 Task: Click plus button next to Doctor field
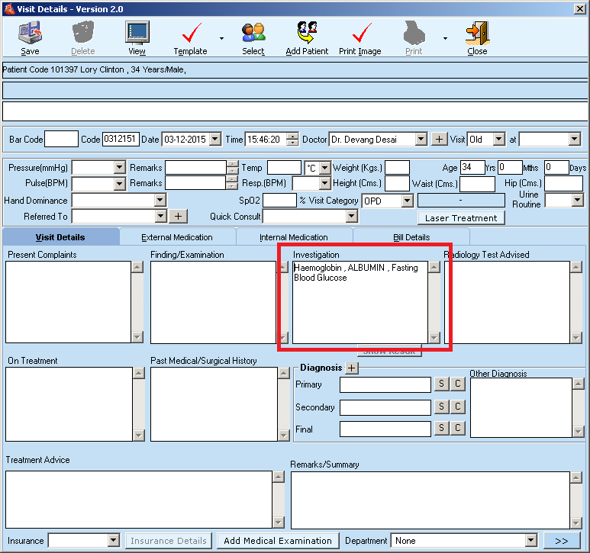(x=440, y=140)
